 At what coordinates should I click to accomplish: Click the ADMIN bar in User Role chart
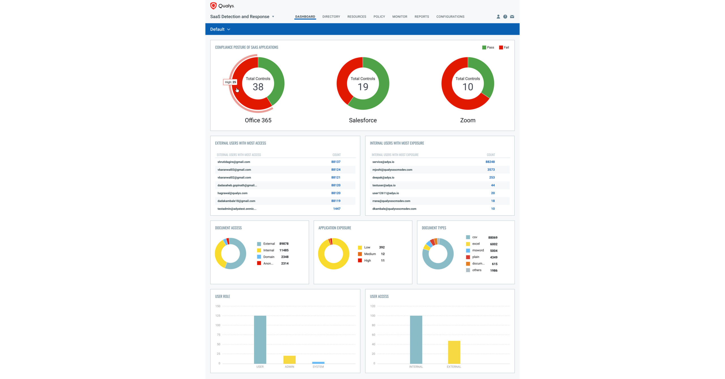click(289, 360)
